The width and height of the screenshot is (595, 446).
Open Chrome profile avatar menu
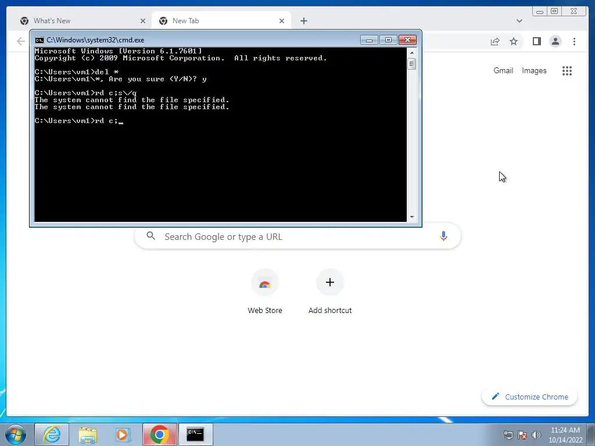coord(555,41)
